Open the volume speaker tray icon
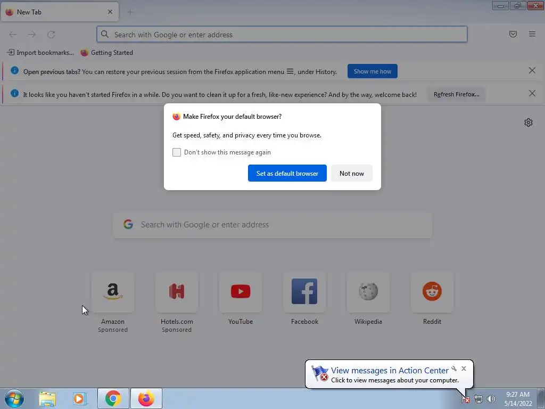The height and width of the screenshot is (409, 545). click(491, 399)
